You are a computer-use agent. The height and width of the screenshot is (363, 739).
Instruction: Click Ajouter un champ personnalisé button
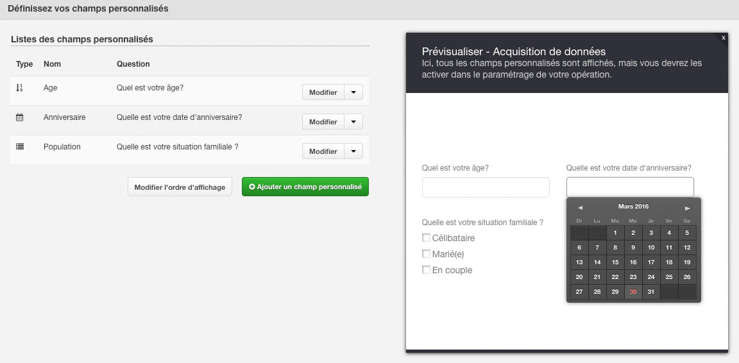pos(305,187)
